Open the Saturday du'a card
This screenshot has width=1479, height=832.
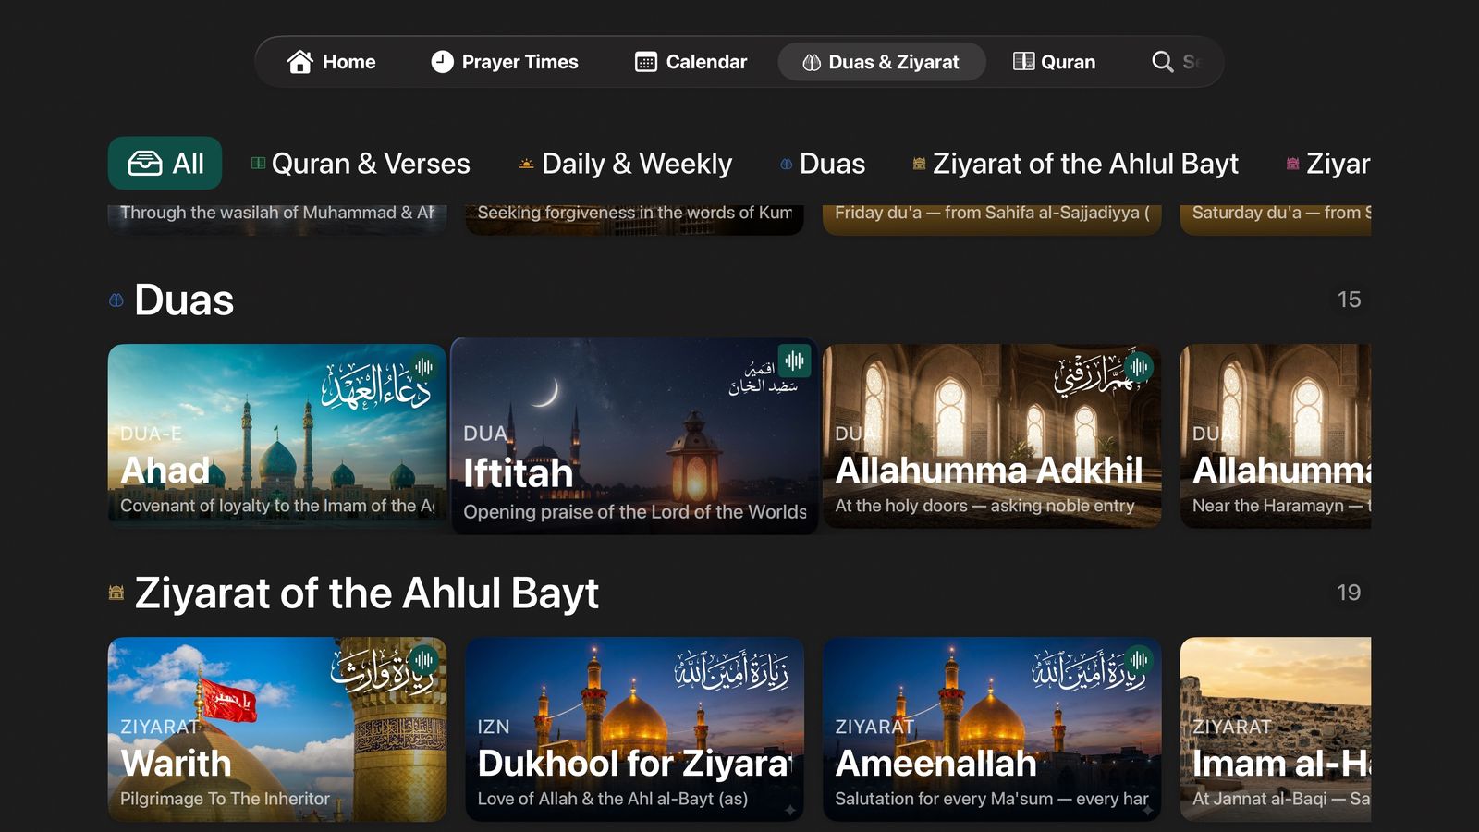1276,218
